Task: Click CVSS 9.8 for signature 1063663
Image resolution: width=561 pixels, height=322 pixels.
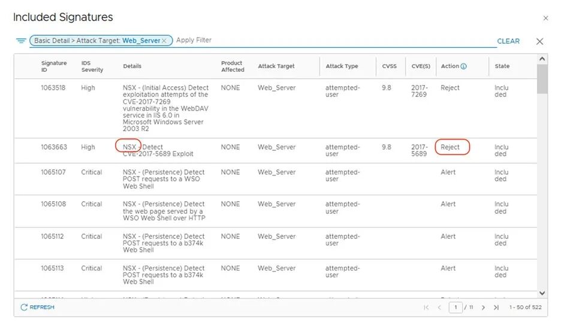Action: tap(387, 147)
